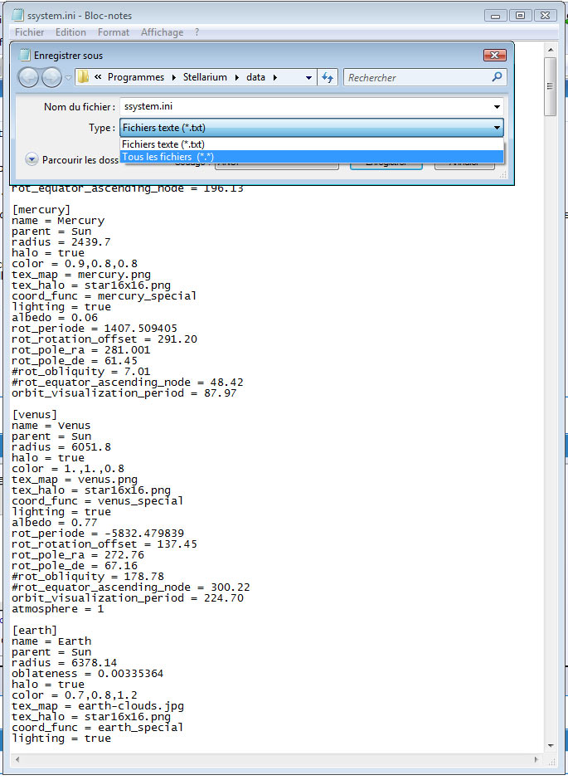The width and height of the screenshot is (568, 780).
Task: Click the line 'tex_map = venus.png'
Action: point(75,479)
